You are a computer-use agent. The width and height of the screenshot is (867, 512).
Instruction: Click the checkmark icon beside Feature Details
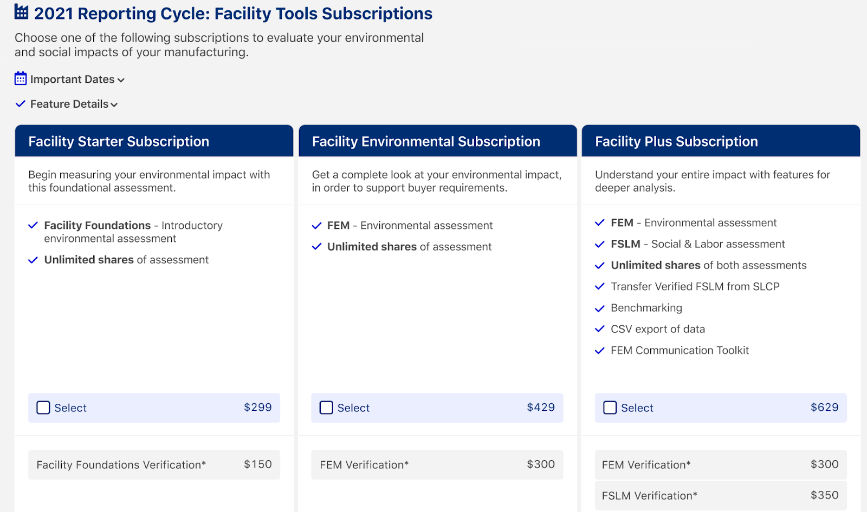tap(21, 103)
